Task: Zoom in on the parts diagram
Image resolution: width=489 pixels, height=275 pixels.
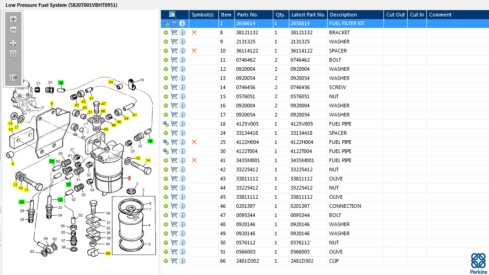Action: coord(13,19)
